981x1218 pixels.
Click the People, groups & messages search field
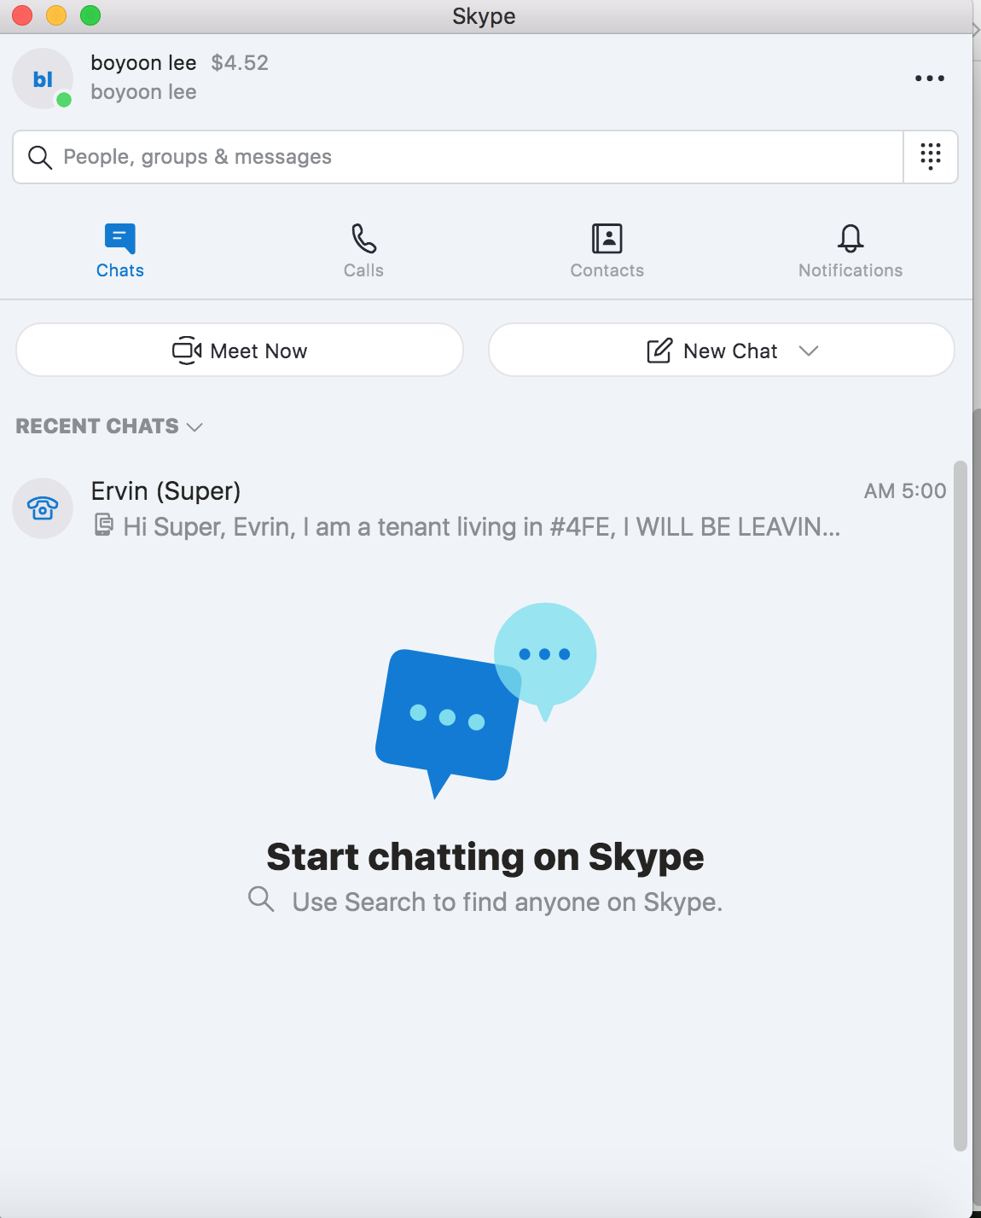(458, 157)
